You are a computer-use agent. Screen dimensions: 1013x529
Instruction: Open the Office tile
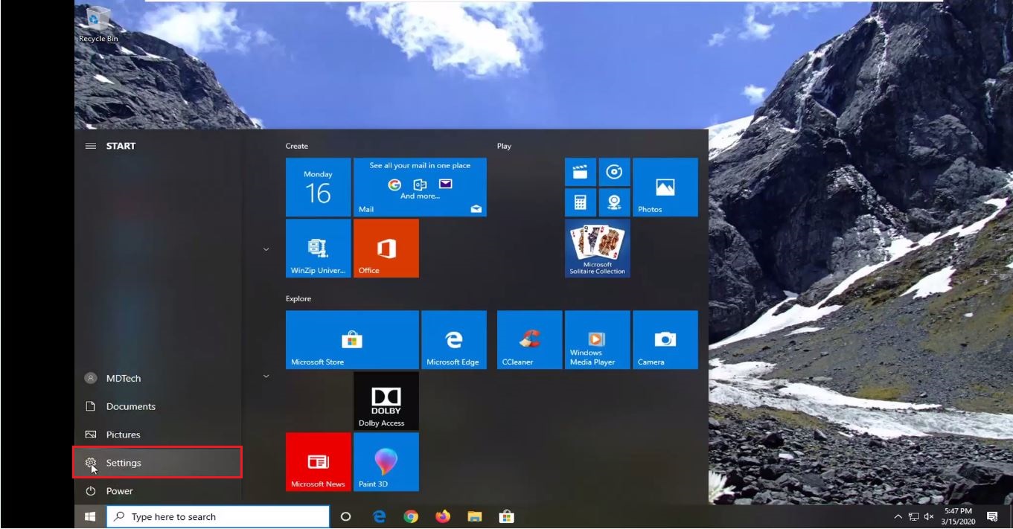click(386, 248)
